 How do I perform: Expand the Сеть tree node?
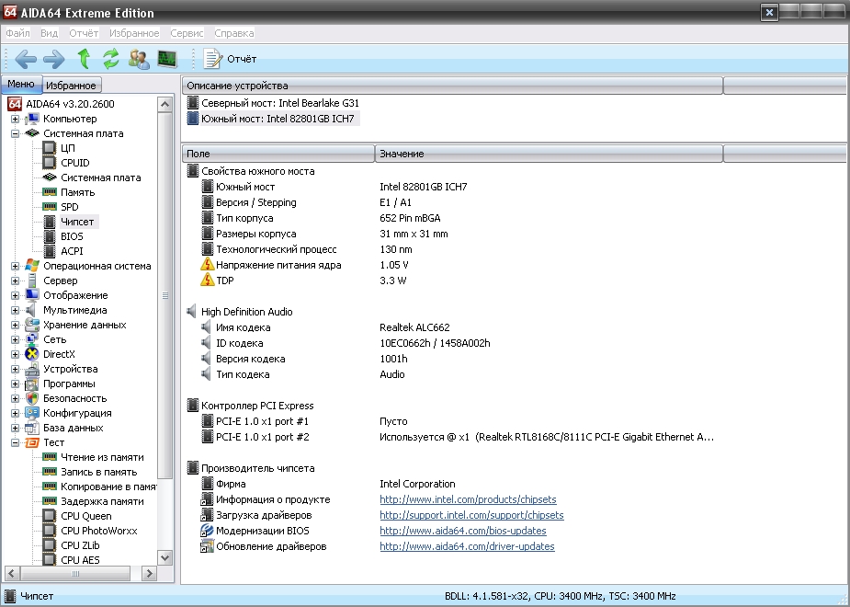click(16, 339)
